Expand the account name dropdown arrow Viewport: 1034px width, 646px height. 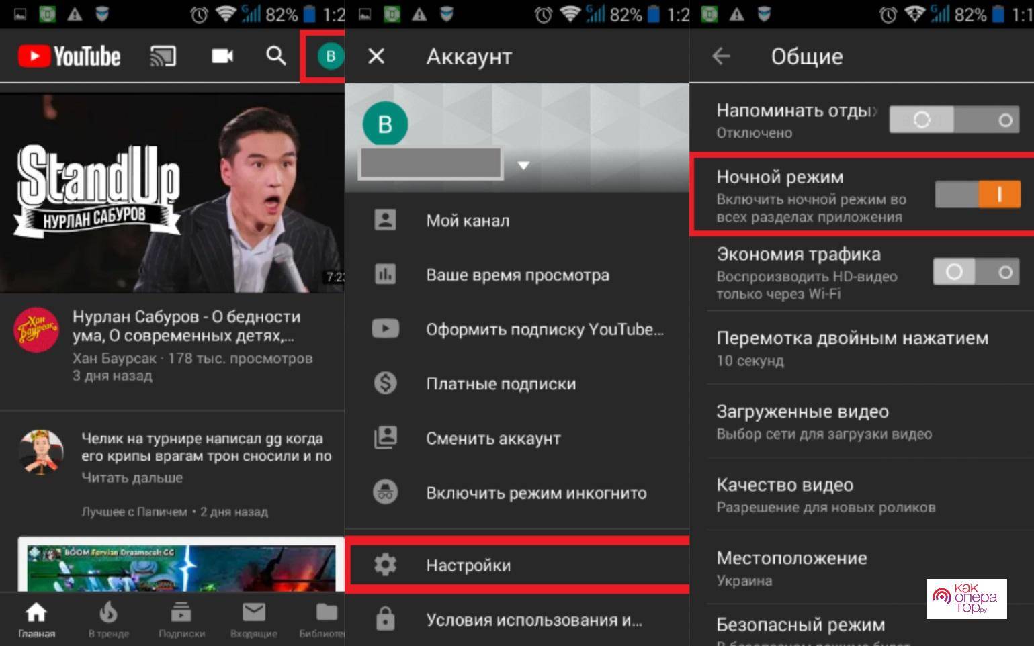[x=523, y=165]
